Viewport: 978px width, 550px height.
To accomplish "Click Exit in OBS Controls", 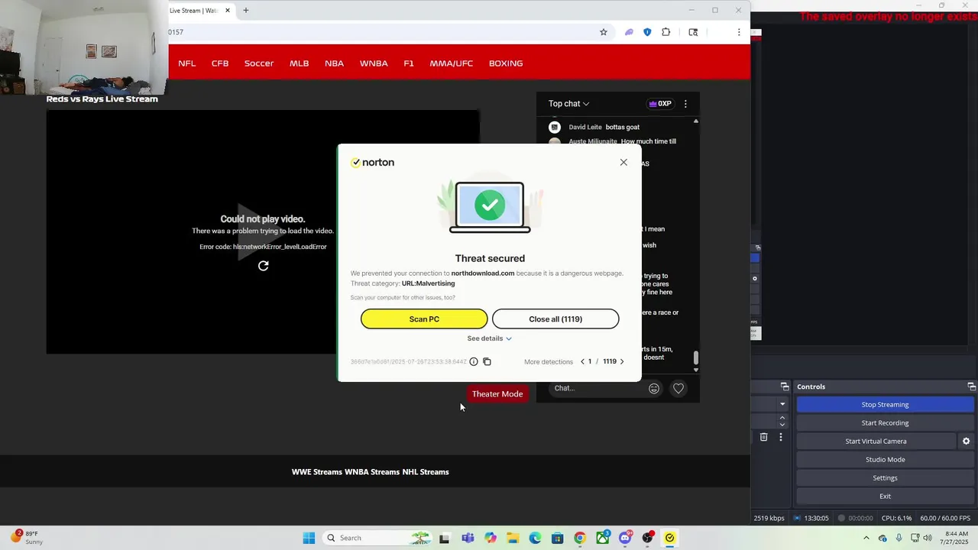I will point(885,497).
